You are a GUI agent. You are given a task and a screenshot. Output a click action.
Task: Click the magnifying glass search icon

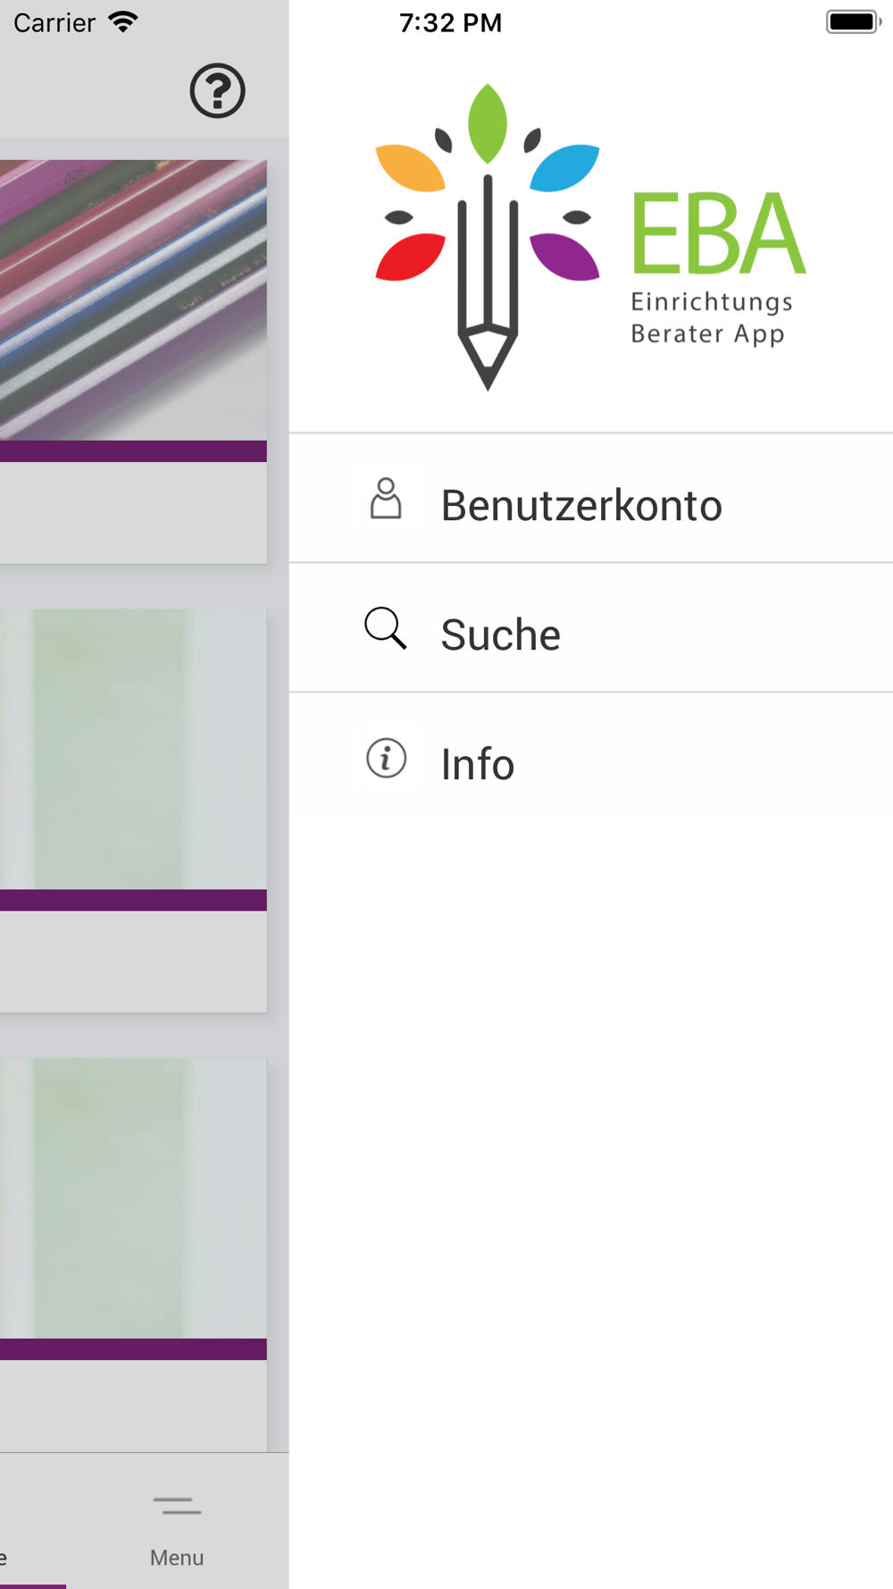(386, 628)
